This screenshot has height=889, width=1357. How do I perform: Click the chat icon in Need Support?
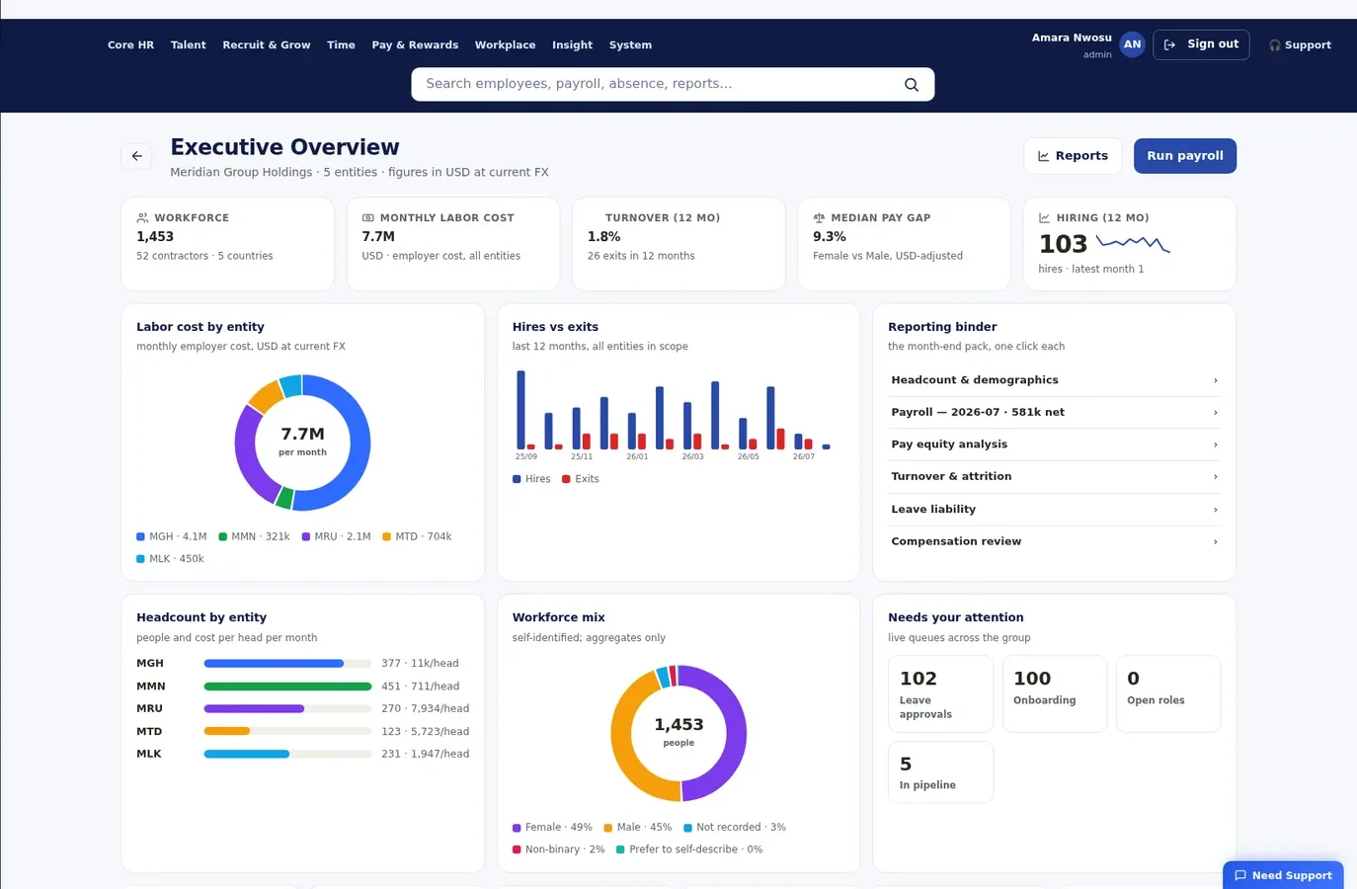pos(1240,875)
